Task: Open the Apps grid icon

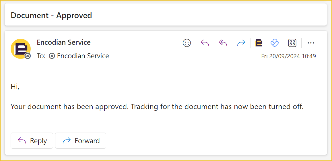Action: click(292, 43)
